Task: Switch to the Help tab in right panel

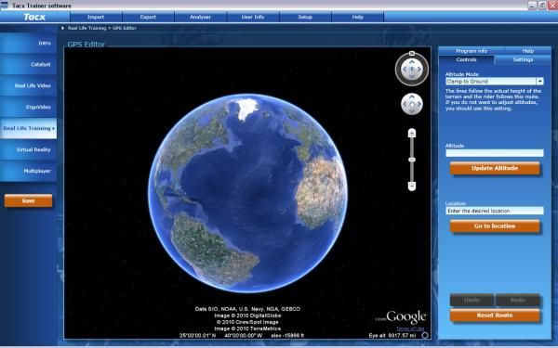Action: point(527,51)
